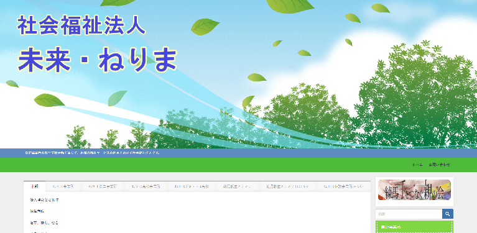
Task: Switch to the ねりま第二事業所 tab
Action: 103,186
